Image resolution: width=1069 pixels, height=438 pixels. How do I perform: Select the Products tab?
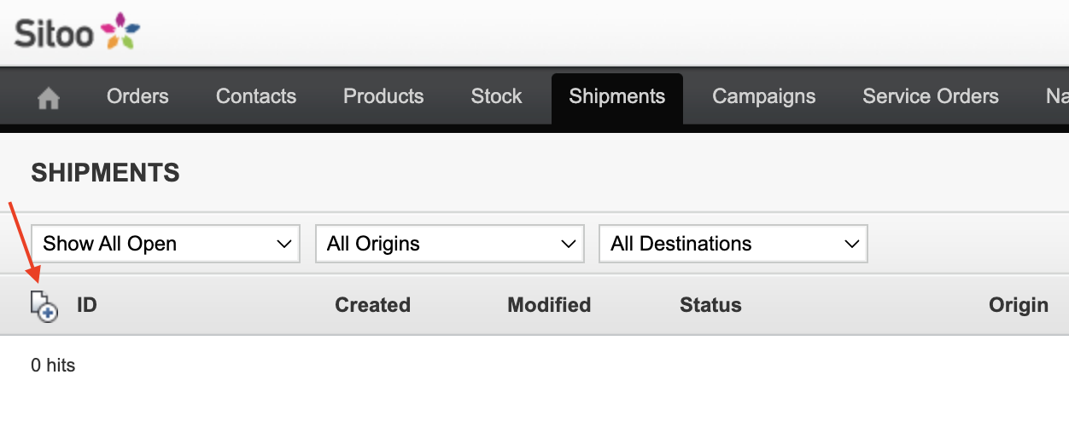tap(383, 96)
